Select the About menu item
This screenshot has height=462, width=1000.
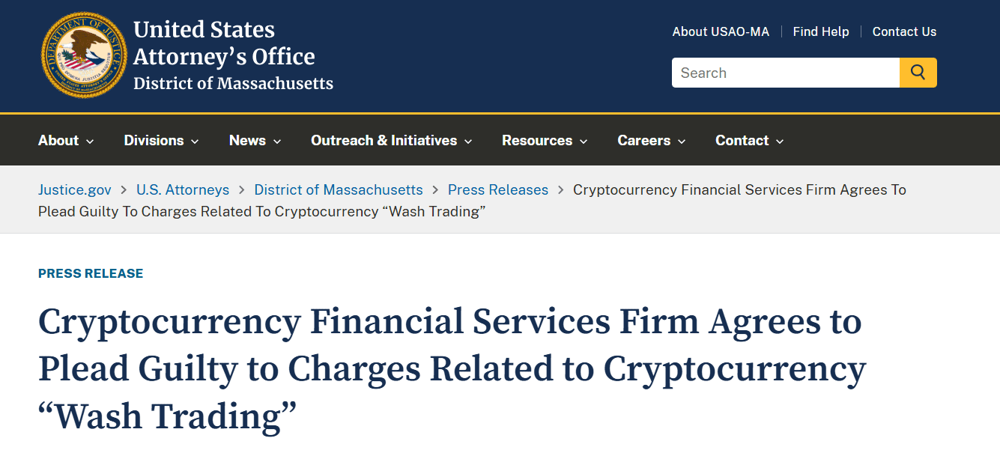click(58, 140)
